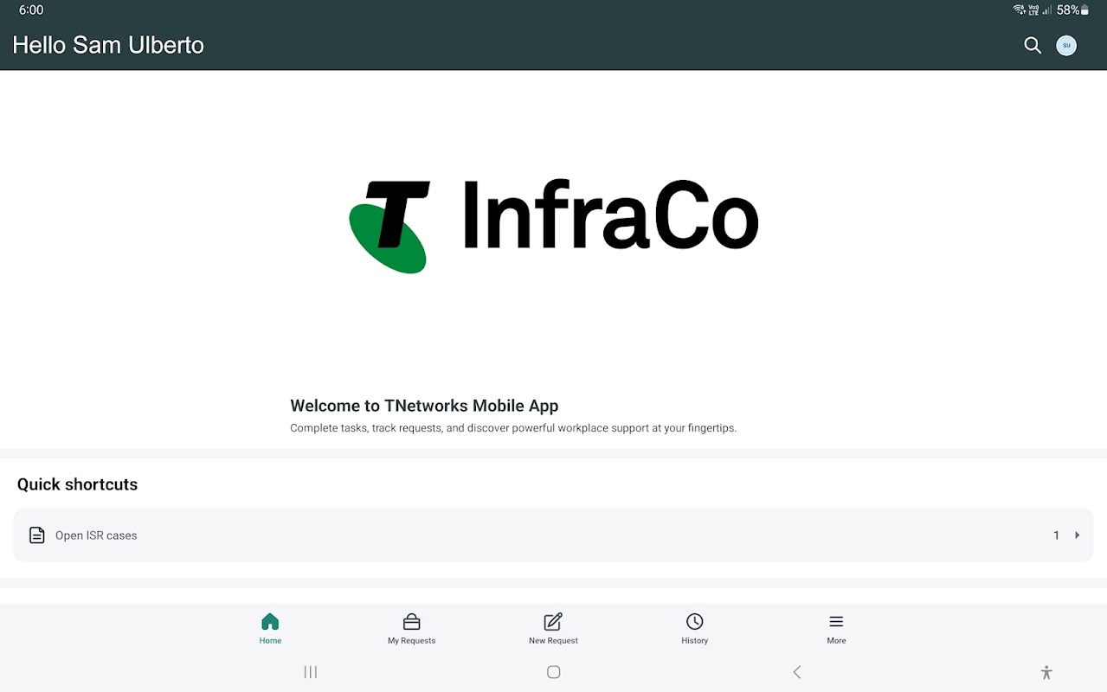Screen dimensions: 1107x692
Task: Tap the Android back arrow
Action: [797, 672]
